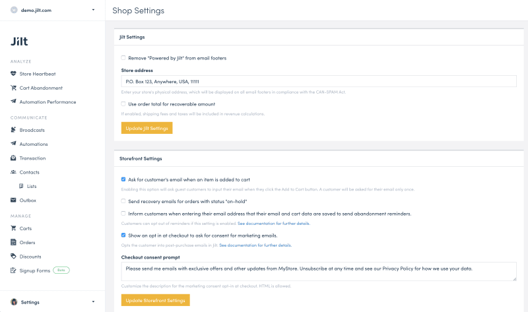The image size is (528, 312).
Task: Click the Jilt logo
Action: [19, 41]
